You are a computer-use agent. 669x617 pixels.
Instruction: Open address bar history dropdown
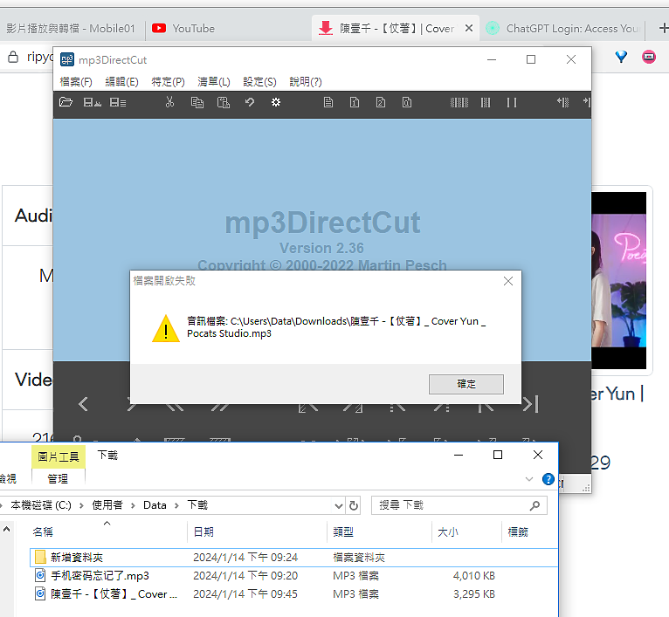pos(339,506)
